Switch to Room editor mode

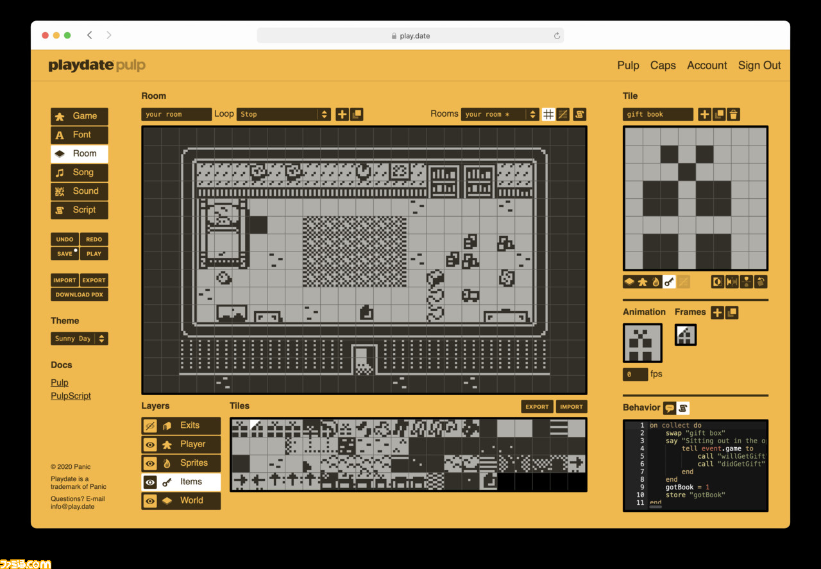[80, 154]
